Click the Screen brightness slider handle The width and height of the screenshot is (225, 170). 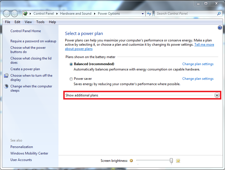pyautogui.click(x=171, y=161)
